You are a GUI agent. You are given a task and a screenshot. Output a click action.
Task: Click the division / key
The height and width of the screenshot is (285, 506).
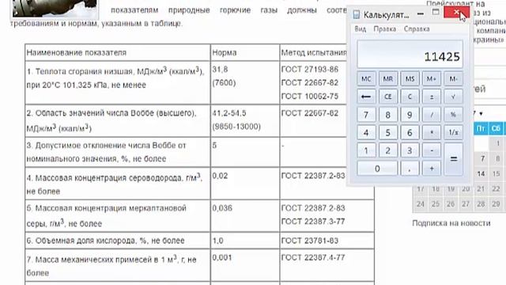(432, 115)
